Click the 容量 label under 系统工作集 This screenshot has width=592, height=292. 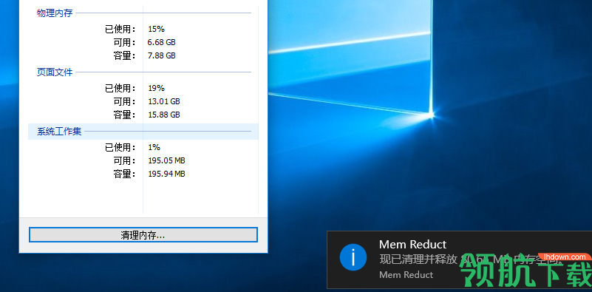point(125,174)
